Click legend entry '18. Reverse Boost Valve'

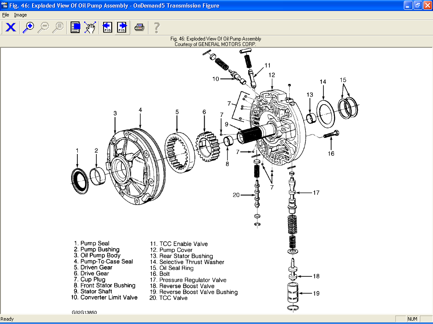pyautogui.click(x=182, y=286)
